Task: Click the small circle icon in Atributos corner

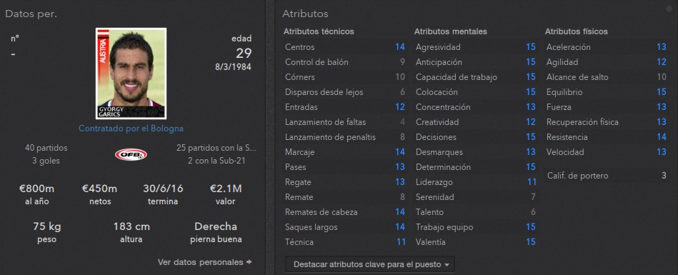Action: pyautogui.click(x=670, y=9)
